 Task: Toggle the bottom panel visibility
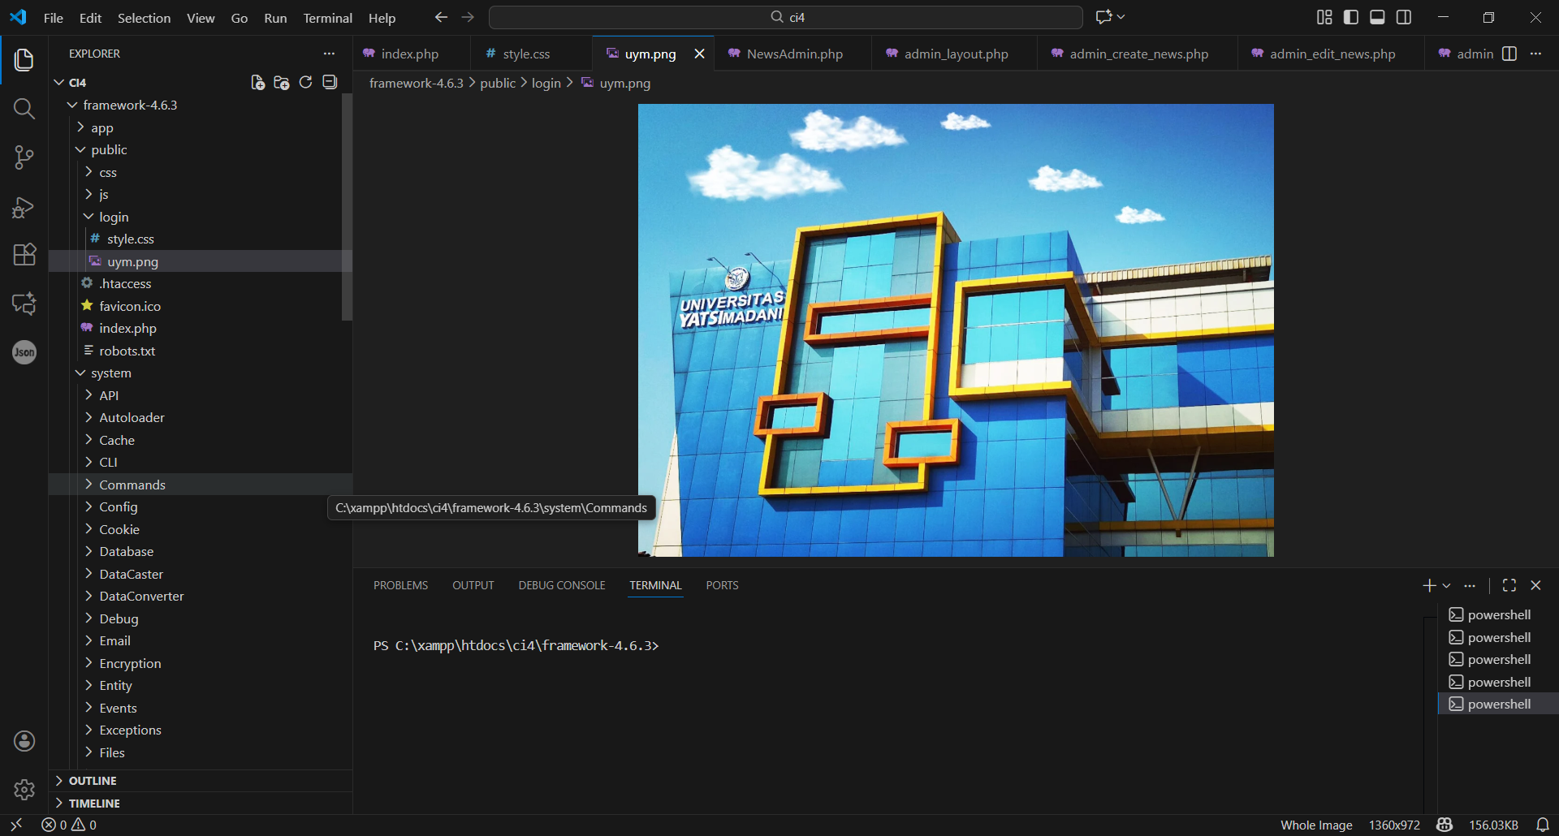coord(1377,17)
